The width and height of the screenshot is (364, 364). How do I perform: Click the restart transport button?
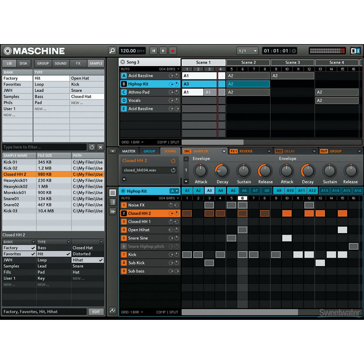click(153, 51)
